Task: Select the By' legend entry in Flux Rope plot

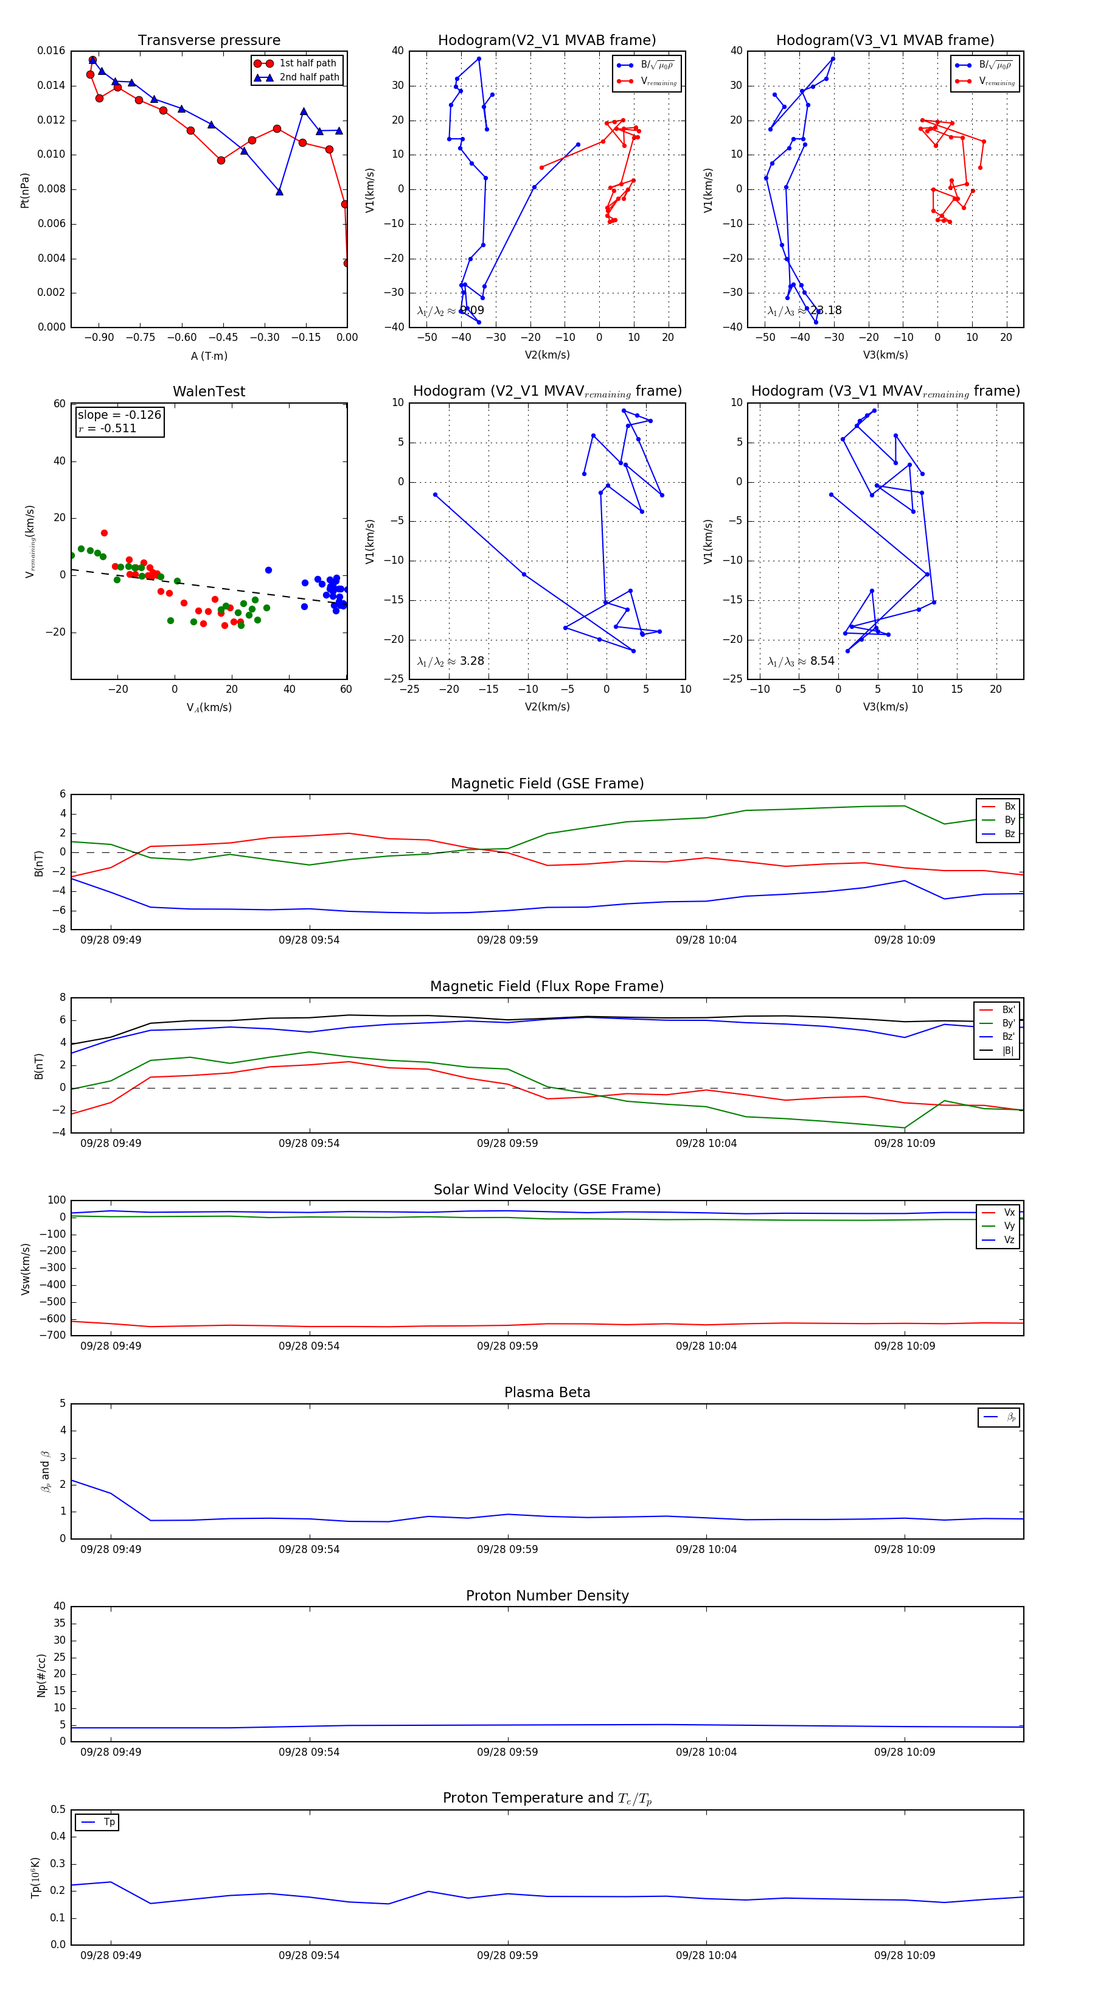Action: coord(997,1023)
